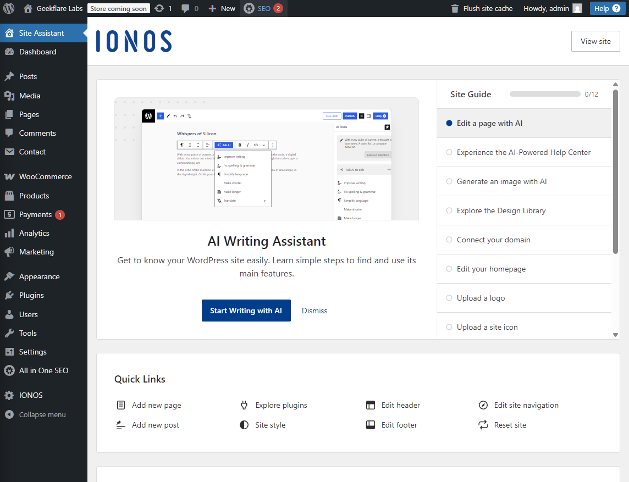Open the New dropdown in the admin bar
Screen dimensions: 629x482
222,8
